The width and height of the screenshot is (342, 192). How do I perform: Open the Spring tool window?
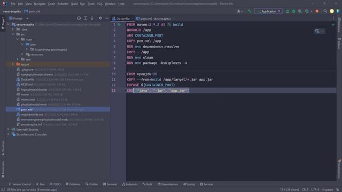tap(189, 184)
